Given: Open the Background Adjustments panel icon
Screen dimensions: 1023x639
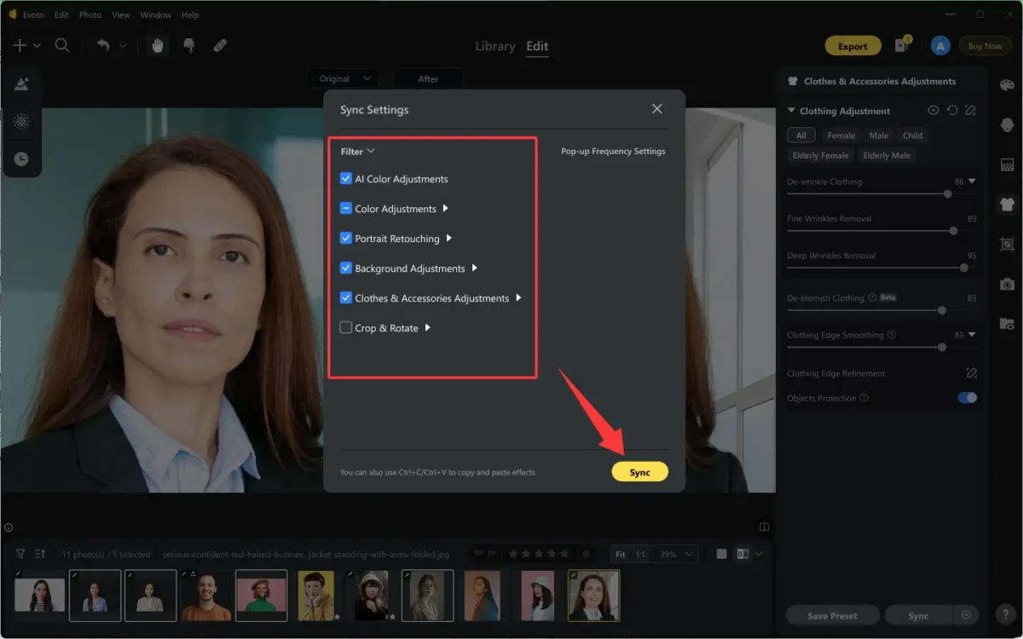Looking at the screenshot, I should coord(1007,164).
